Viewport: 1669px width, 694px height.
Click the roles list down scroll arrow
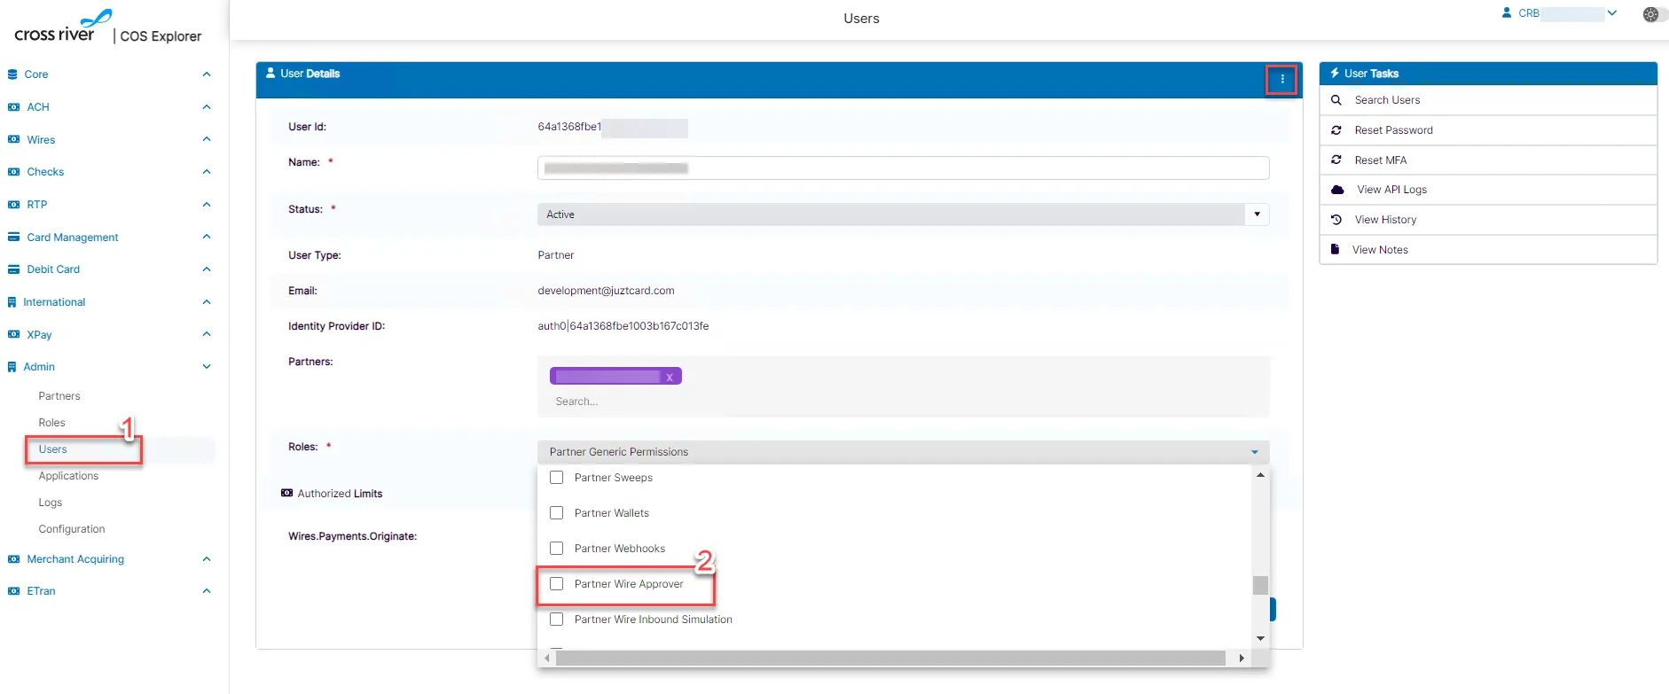(1260, 639)
